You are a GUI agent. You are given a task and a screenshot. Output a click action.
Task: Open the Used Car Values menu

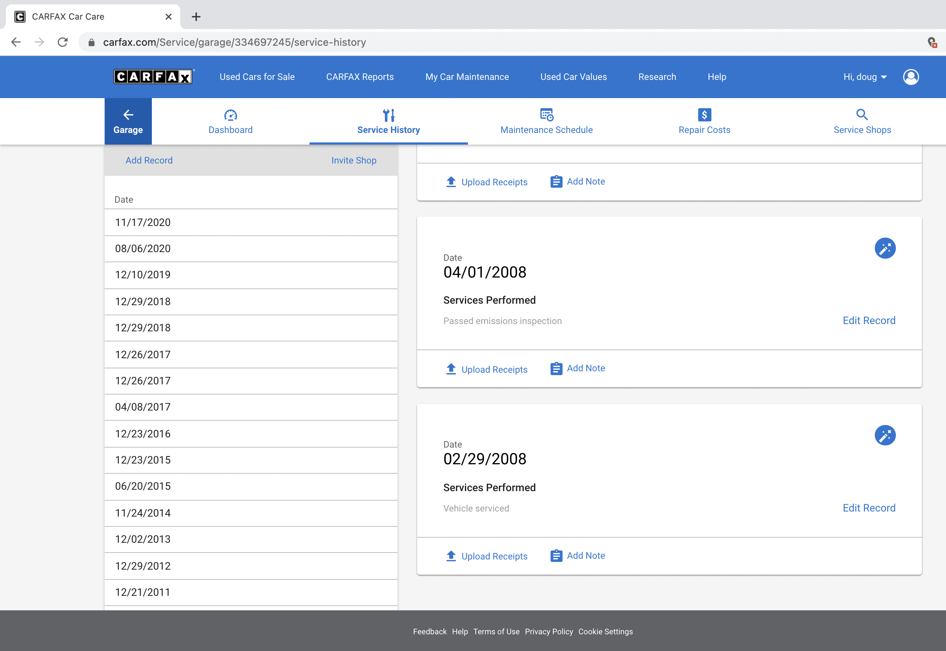tap(574, 77)
